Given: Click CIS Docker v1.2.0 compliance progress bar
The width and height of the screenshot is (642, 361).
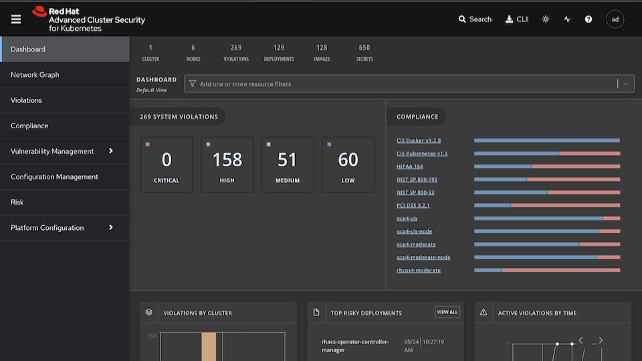Looking at the screenshot, I should [547, 140].
